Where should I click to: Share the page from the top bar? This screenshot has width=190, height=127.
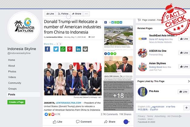coord(77,14)
